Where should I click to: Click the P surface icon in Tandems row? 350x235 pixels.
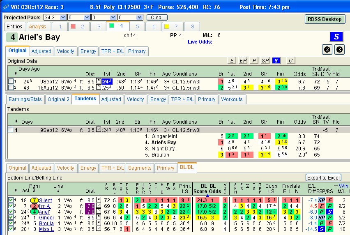(99, 129)
